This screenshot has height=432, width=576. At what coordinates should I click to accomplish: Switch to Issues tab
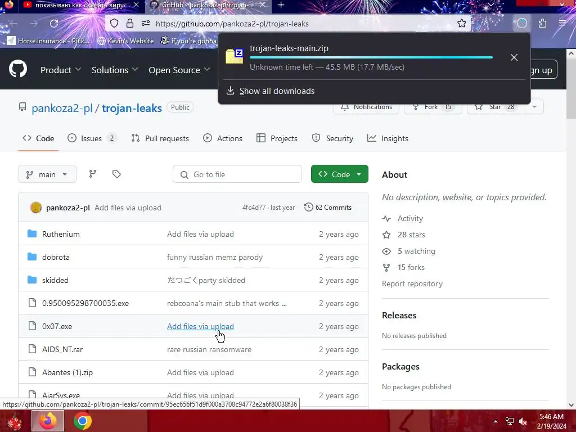click(92, 138)
